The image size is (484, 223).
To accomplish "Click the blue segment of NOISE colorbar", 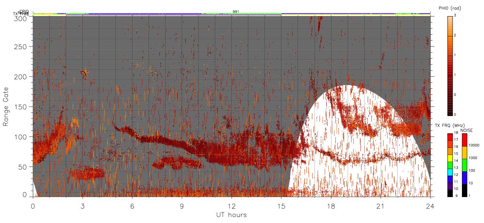I will pyautogui.click(x=465, y=178).
